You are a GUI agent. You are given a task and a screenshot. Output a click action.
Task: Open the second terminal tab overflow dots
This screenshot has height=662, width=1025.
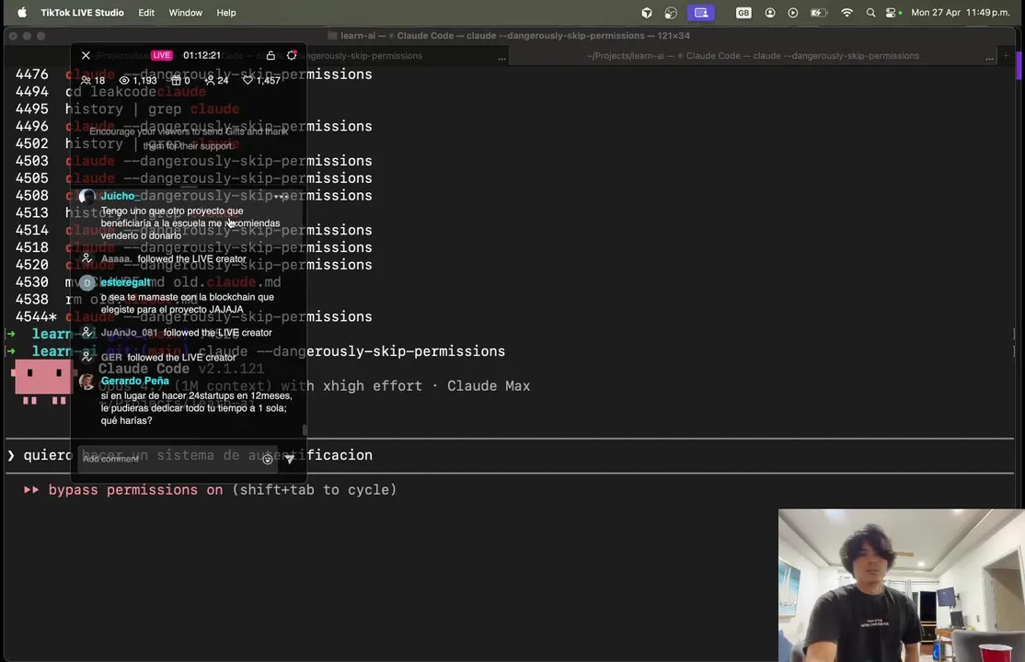989,58
